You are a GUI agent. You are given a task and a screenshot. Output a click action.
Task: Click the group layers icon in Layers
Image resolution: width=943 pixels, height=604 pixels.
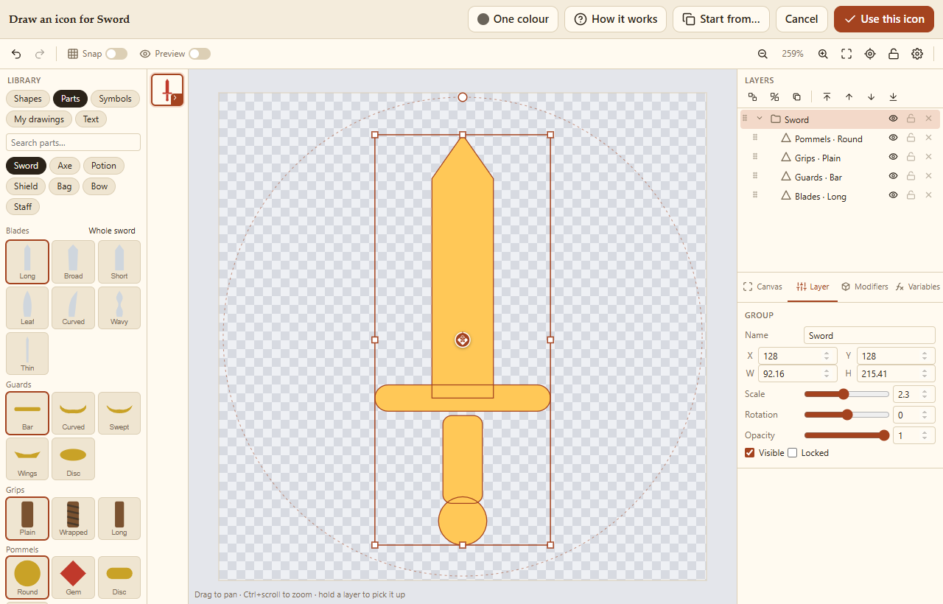(752, 96)
